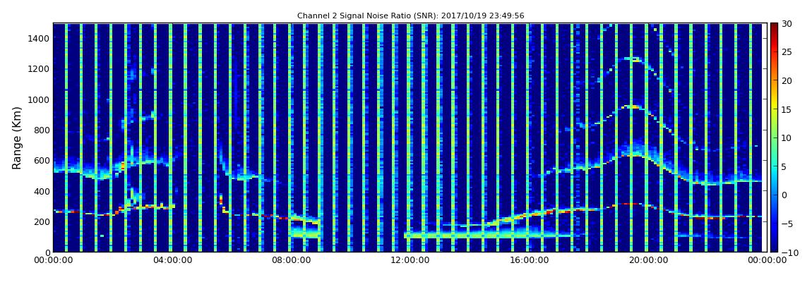The image size is (812, 287).
Task: Click the 08:00:00 time axis label
Action: 290,260
